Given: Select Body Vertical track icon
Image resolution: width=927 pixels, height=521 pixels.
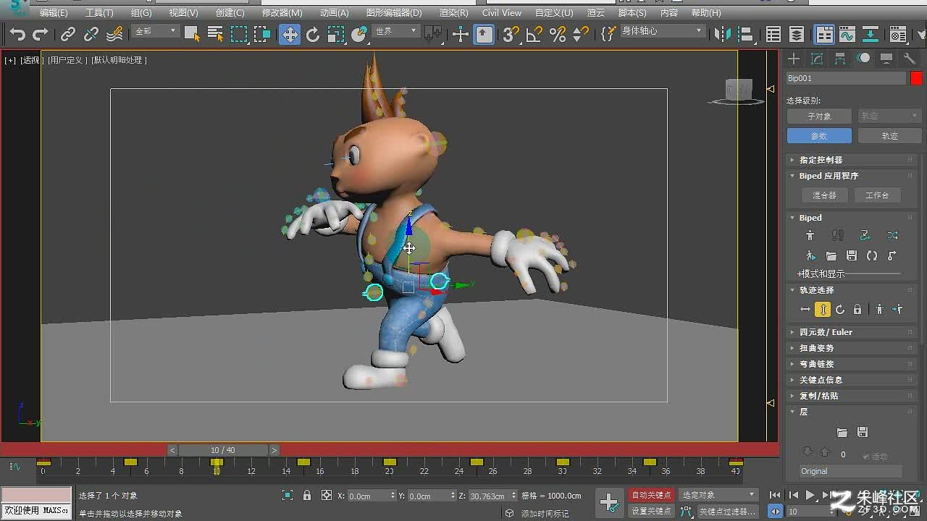Looking at the screenshot, I should (x=823, y=310).
